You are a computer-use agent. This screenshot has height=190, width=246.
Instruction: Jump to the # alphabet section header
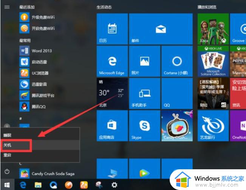pos(20,119)
